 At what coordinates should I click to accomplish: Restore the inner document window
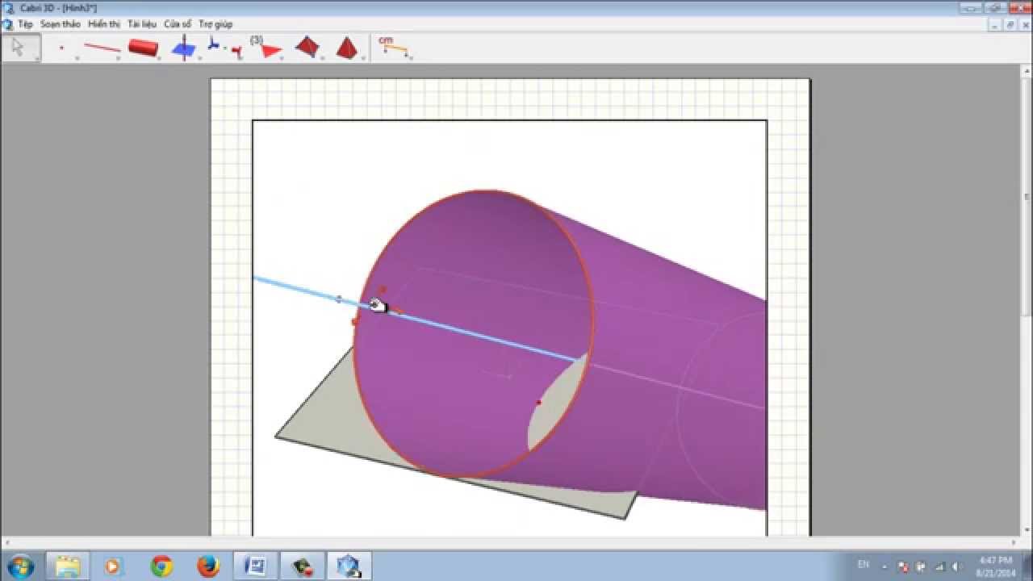coord(1010,24)
